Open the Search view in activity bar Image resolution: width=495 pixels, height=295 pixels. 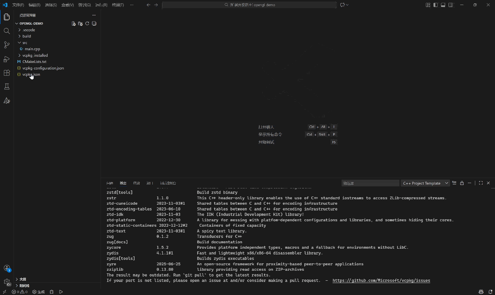click(x=7, y=31)
